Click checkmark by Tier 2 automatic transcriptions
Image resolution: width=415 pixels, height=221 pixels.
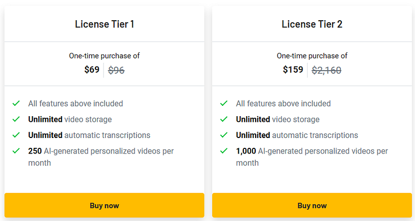pyautogui.click(x=224, y=135)
